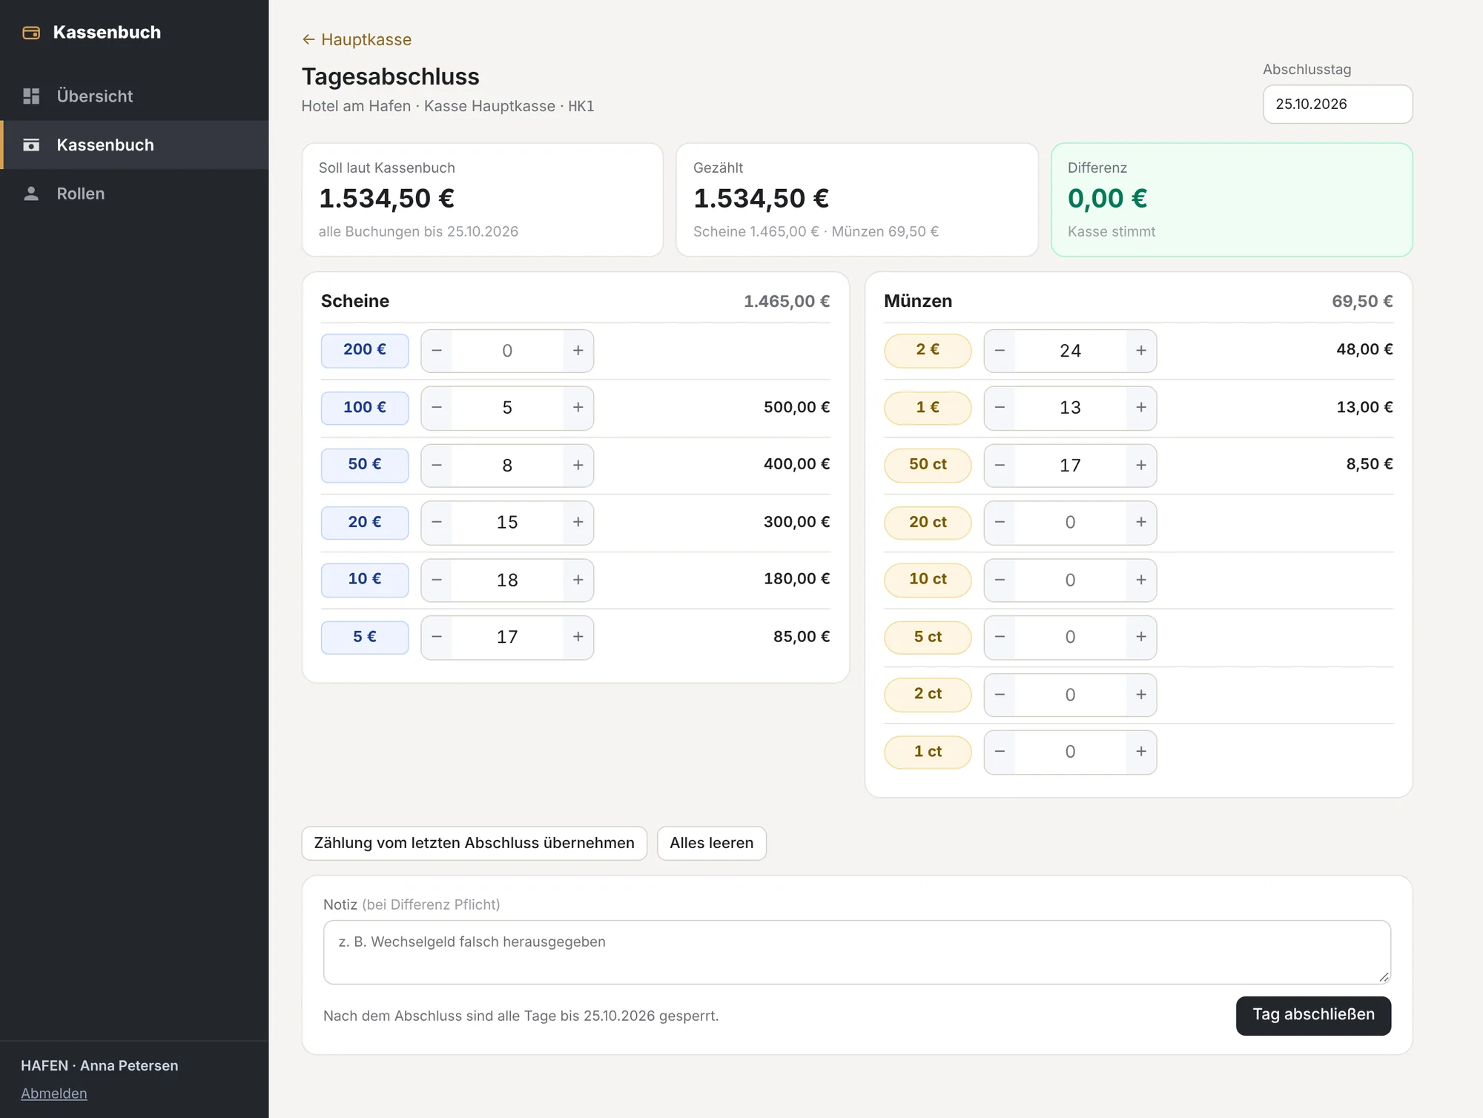Decrease the 5 € note count
Image resolution: width=1483 pixels, height=1118 pixels.
[437, 637]
